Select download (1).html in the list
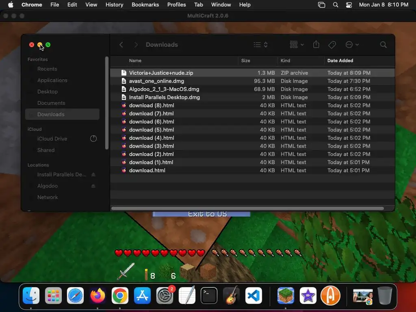Image resolution: width=416 pixels, height=312 pixels. point(252,162)
